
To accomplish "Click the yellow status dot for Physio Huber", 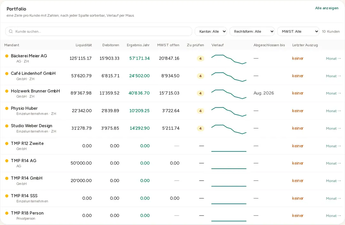I will coord(7,108).
